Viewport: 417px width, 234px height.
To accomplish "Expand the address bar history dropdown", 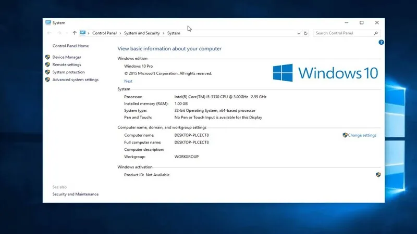I will point(299,33).
